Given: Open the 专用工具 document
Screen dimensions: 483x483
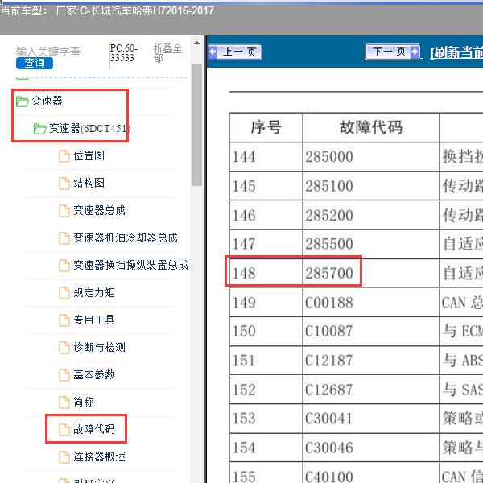Looking at the screenshot, I should tap(94, 320).
